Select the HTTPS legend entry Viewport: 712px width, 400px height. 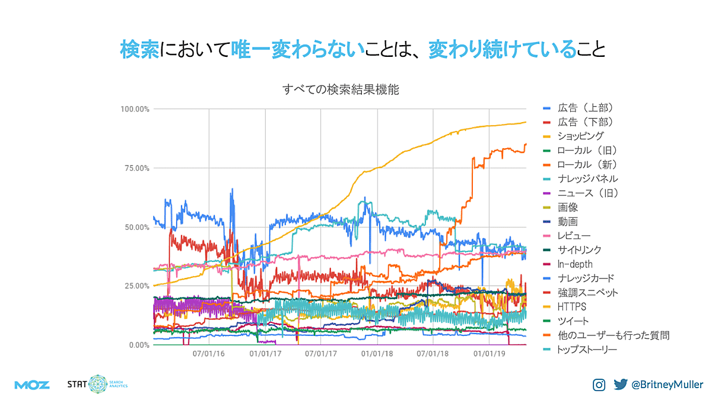(571, 306)
